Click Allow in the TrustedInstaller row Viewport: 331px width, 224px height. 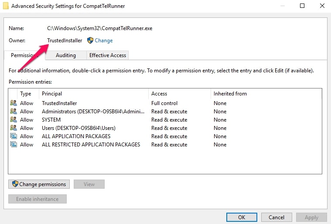(27, 103)
